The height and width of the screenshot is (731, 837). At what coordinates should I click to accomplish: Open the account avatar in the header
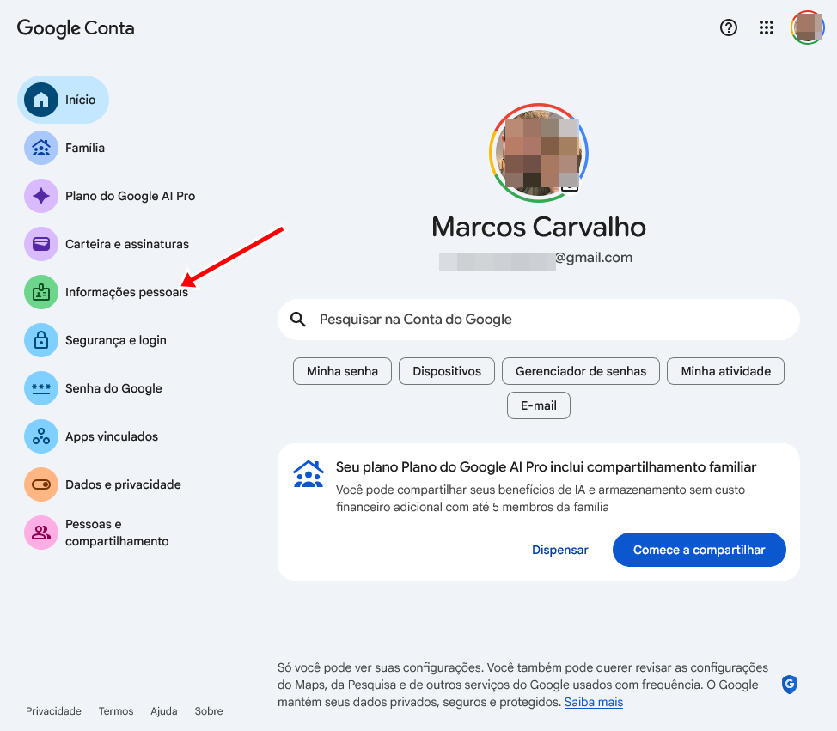807,27
